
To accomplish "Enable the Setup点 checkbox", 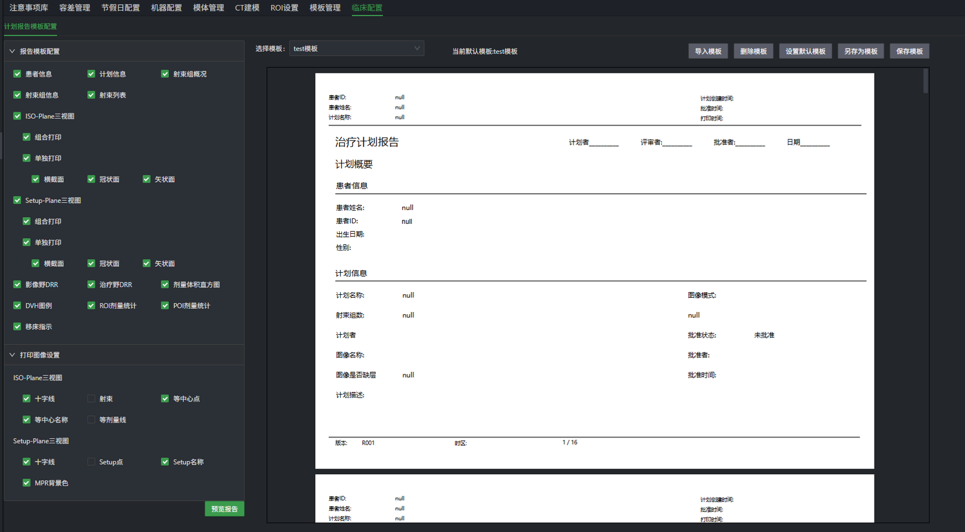I will [x=91, y=462].
